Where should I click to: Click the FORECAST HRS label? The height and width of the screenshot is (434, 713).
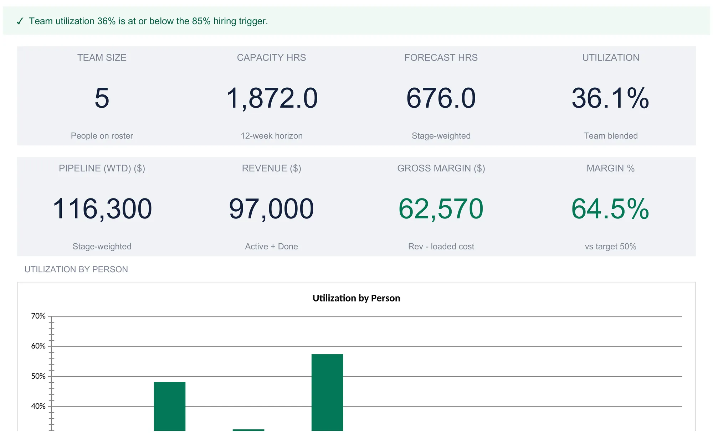pos(441,58)
